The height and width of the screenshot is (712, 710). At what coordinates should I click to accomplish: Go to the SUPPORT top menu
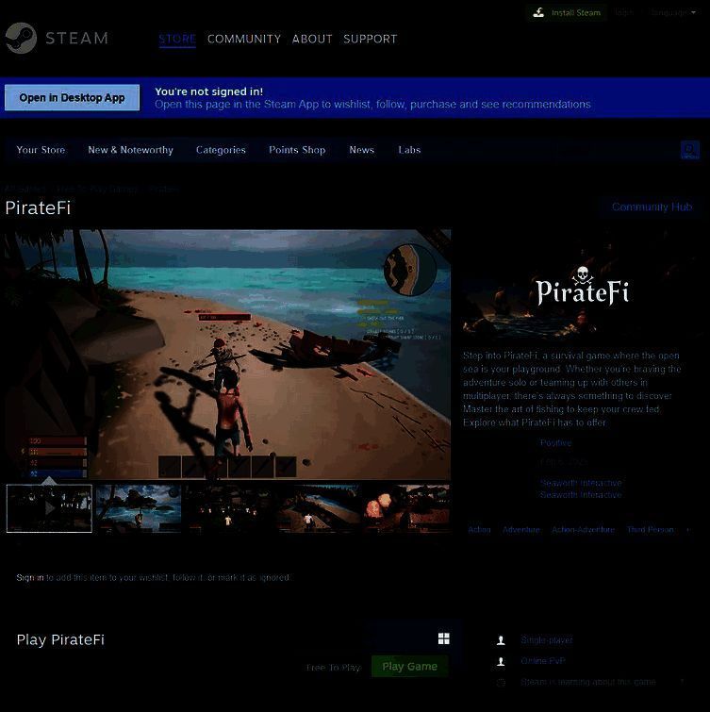[370, 39]
